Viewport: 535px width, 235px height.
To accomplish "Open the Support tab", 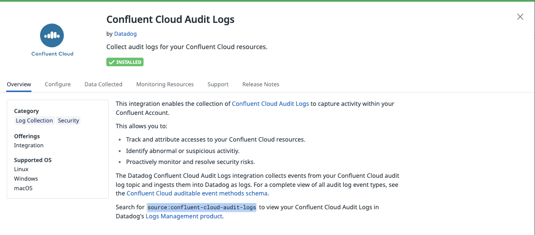I will point(218,84).
